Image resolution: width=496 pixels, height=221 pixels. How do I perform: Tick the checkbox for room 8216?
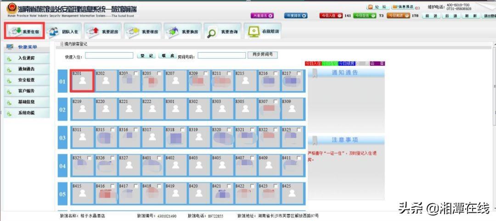click(x=276, y=73)
